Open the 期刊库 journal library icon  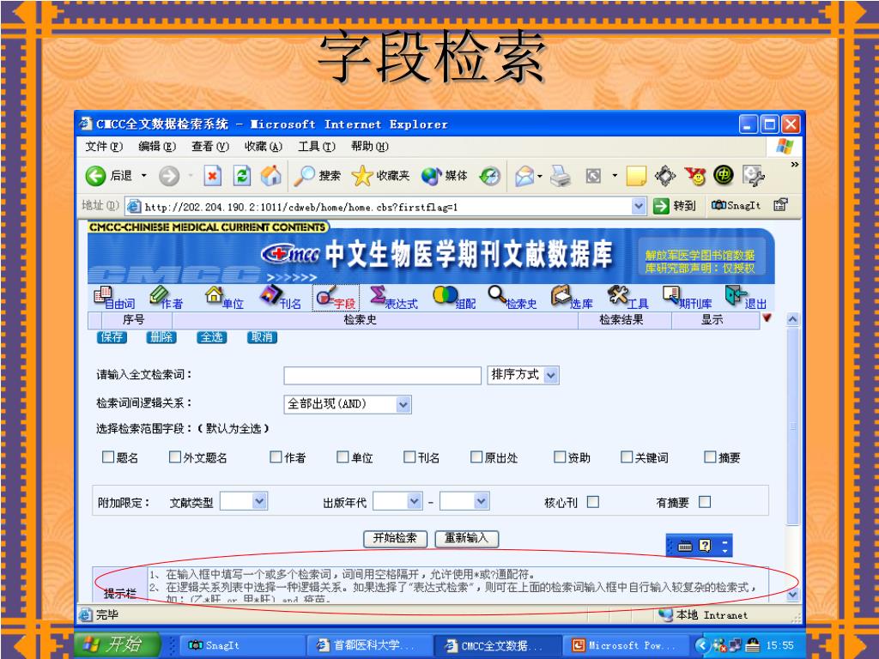point(688,298)
